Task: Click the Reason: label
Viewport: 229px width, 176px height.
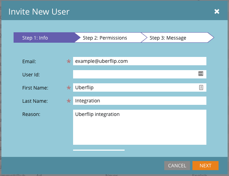Action: [31, 114]
